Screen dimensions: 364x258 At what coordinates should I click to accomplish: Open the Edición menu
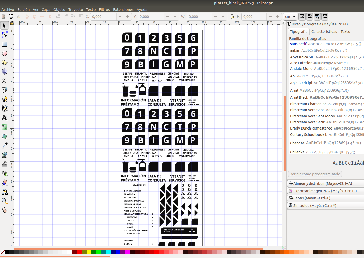click(24, 10)
